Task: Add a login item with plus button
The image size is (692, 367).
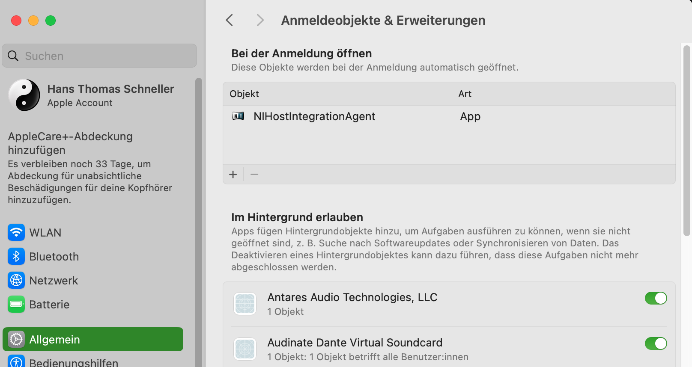Action: 233,175
